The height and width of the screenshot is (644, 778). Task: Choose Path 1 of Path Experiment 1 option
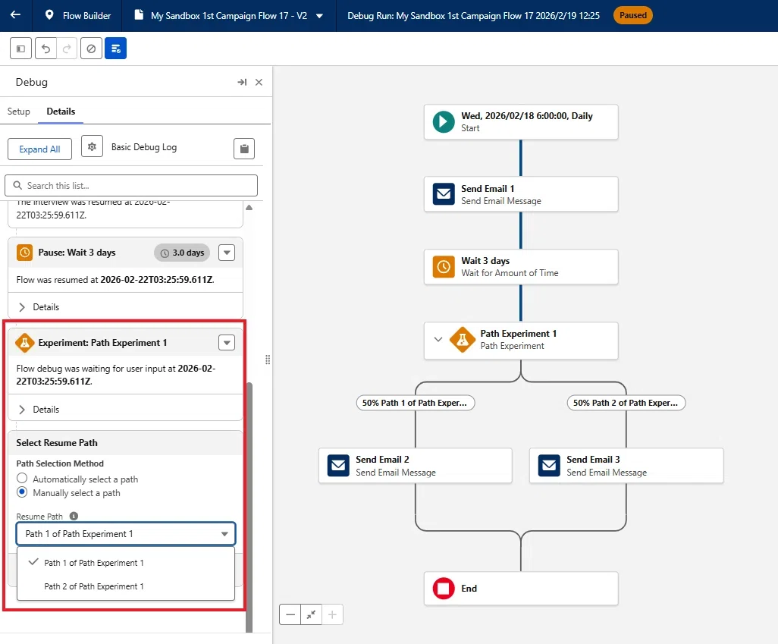(126, 563)
